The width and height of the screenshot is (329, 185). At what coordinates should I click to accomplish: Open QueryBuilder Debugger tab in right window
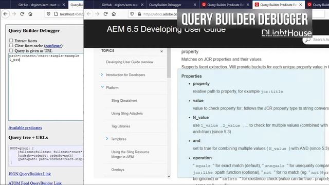172,5
